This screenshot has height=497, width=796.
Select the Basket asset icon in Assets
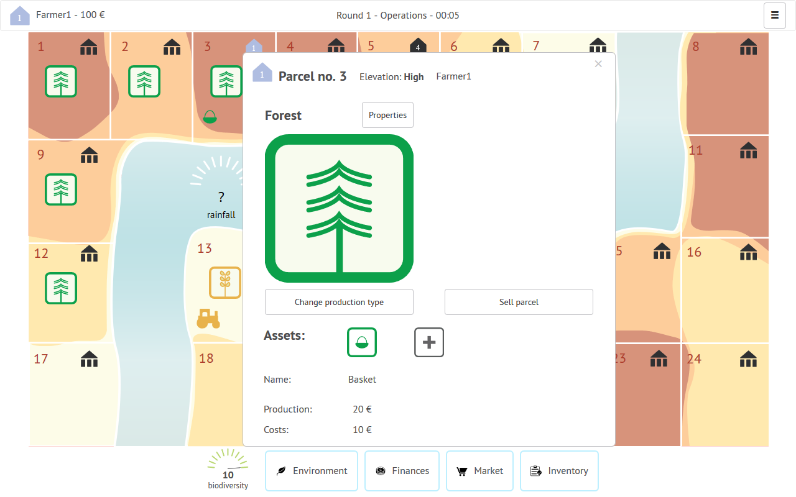click(362, 342)
